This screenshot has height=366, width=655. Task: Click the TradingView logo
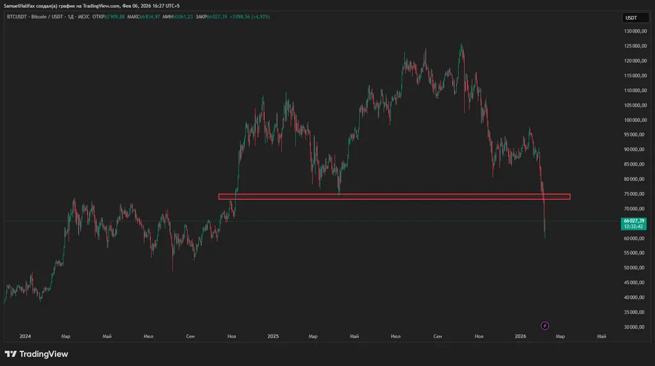click(36, 354)
